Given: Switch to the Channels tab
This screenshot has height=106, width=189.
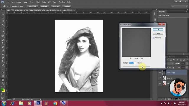Looking at the screenshot, I should tap(172, 57).
